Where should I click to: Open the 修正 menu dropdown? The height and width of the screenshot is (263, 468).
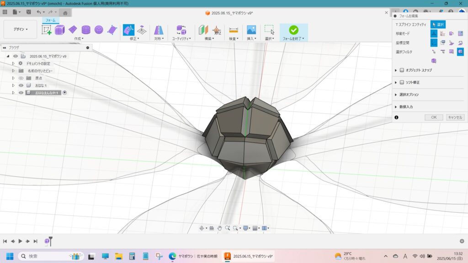point(134,39)
